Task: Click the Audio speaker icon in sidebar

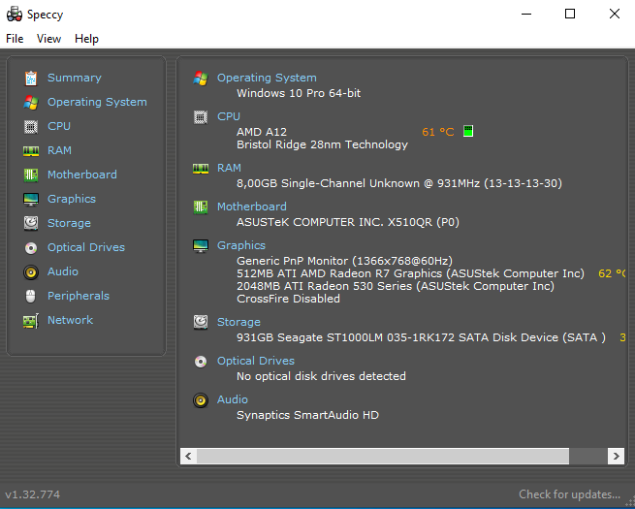Action: 31,272
